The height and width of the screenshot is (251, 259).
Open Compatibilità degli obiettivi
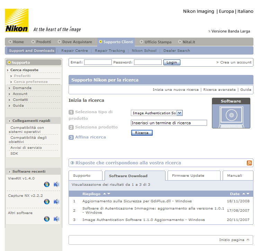(28, 140)
